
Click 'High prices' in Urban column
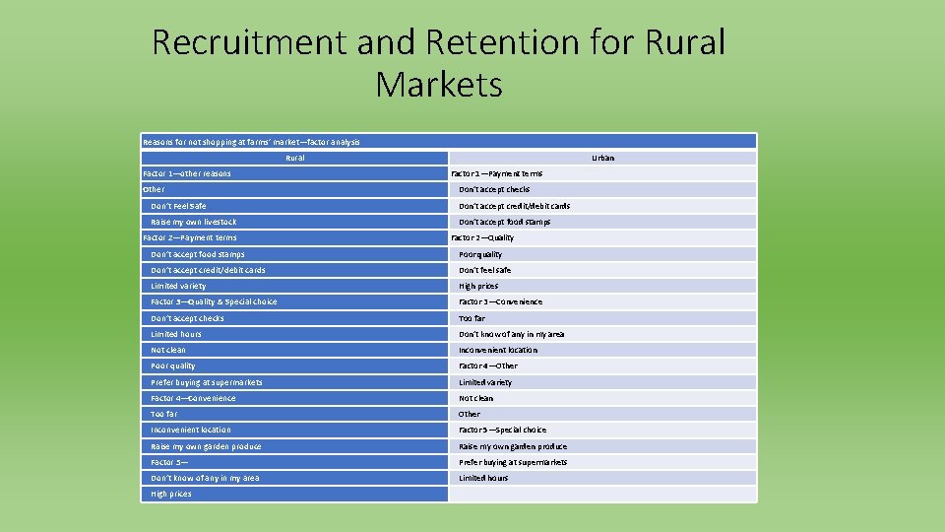(x=602, y=286)
